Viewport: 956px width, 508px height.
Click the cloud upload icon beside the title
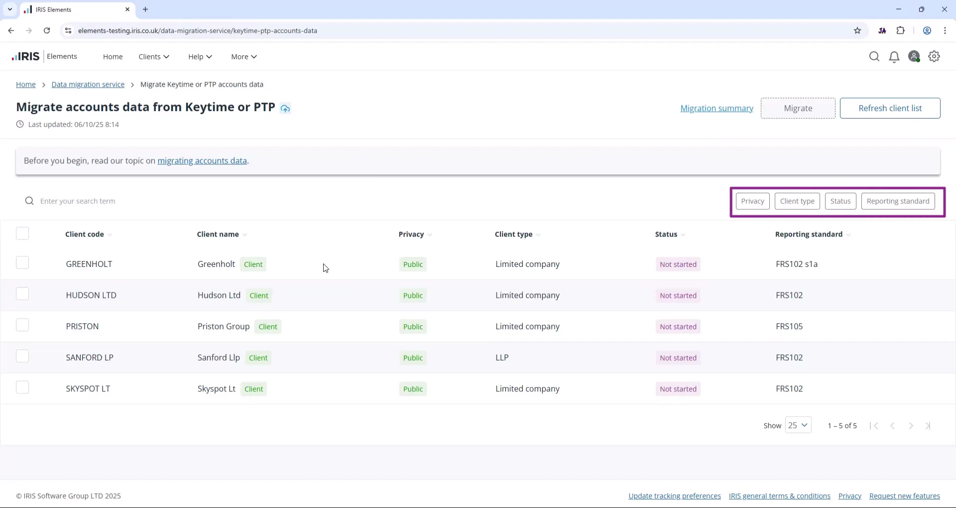pyautogui.click(x=285, y=109)
